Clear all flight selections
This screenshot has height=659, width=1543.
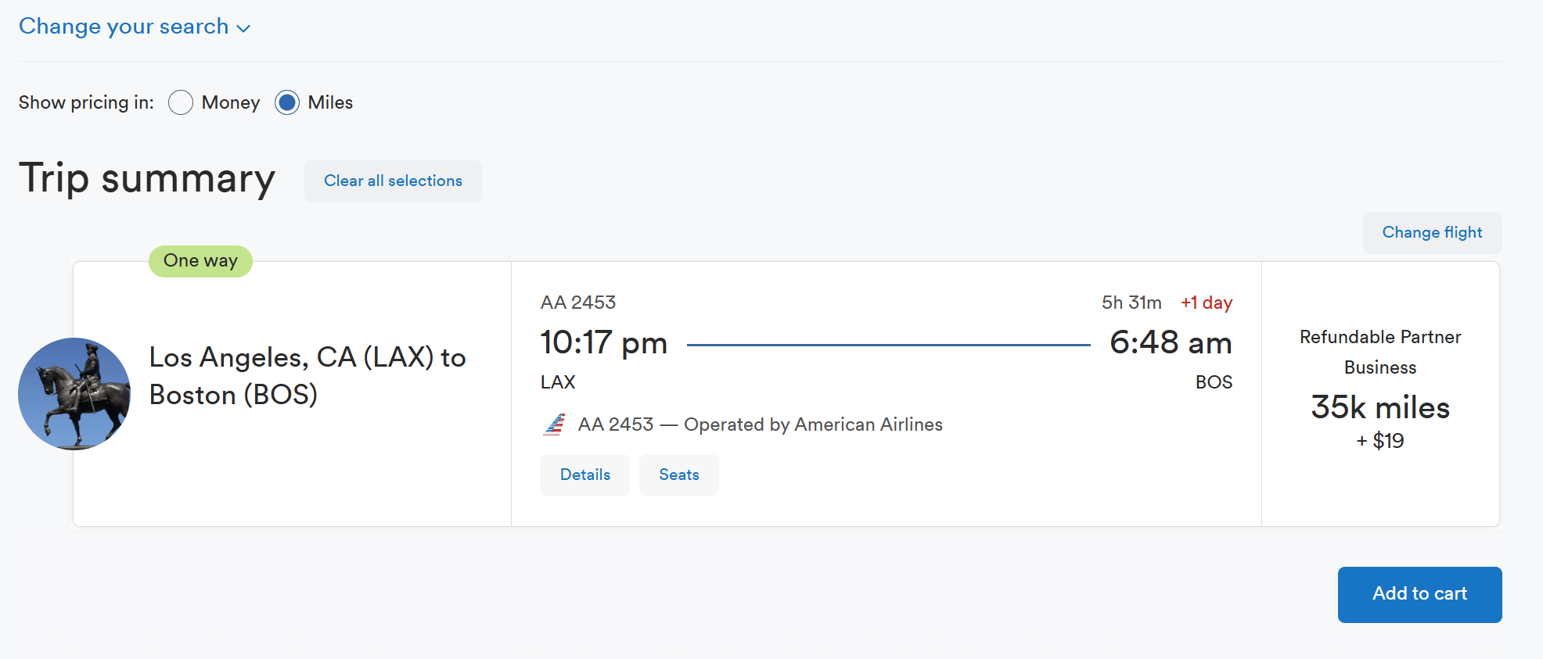point(393,181)
